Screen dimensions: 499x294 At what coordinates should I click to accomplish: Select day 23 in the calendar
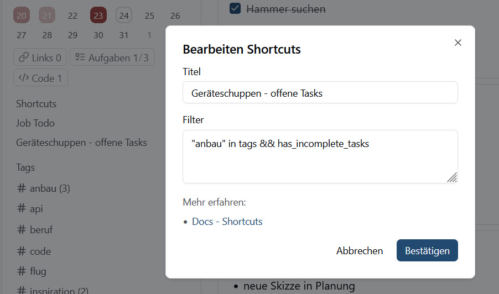[x=98, y=15]
